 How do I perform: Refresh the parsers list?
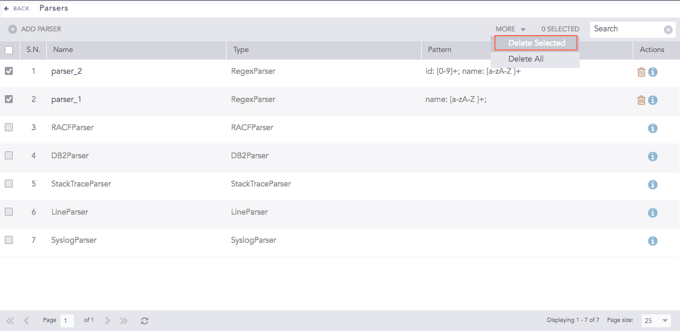tap(144, 320)
